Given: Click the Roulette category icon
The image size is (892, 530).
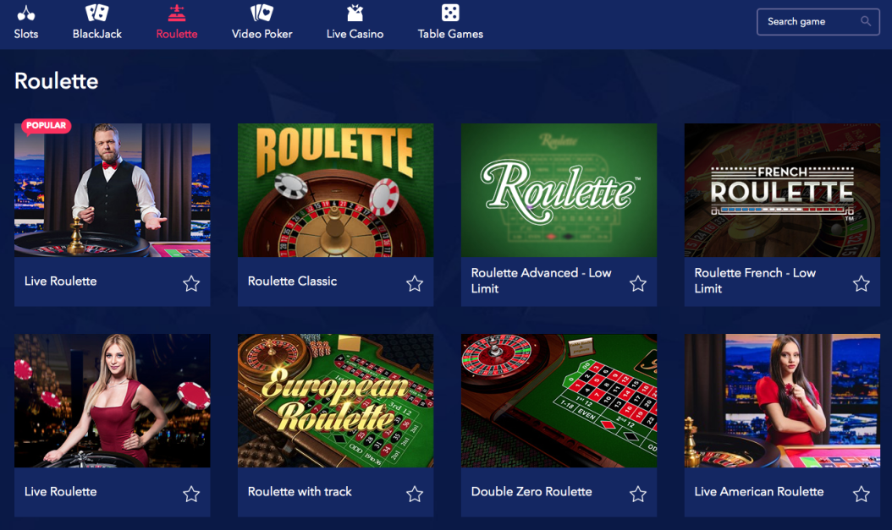Looking at the screenshot, I should click(x=177, y=13).
